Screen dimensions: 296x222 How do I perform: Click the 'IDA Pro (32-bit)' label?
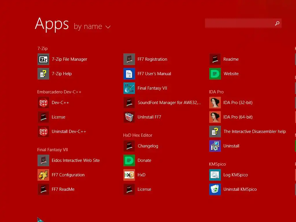(238, 103)
